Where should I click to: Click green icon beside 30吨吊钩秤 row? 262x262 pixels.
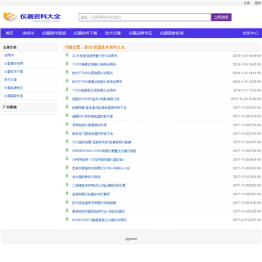pyautogui.click(x=67, y=159)
